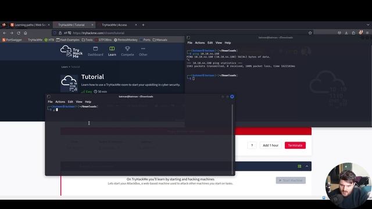Screen dimensions: 372x209
Task: Open Edit menu in the front terminal
Action: pyautogui.click(x=70, y=102)
